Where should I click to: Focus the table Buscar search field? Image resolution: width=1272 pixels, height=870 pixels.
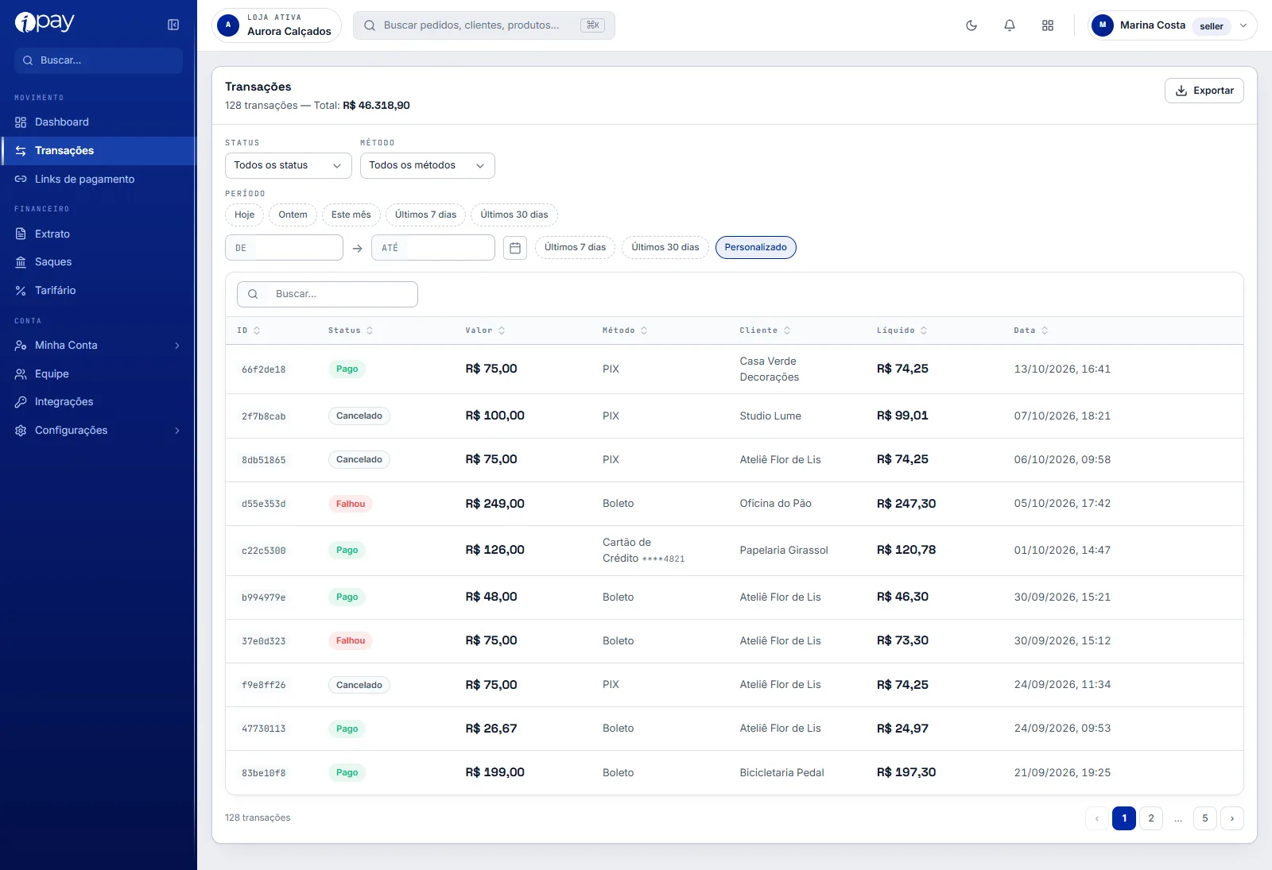tap(328, 294)
